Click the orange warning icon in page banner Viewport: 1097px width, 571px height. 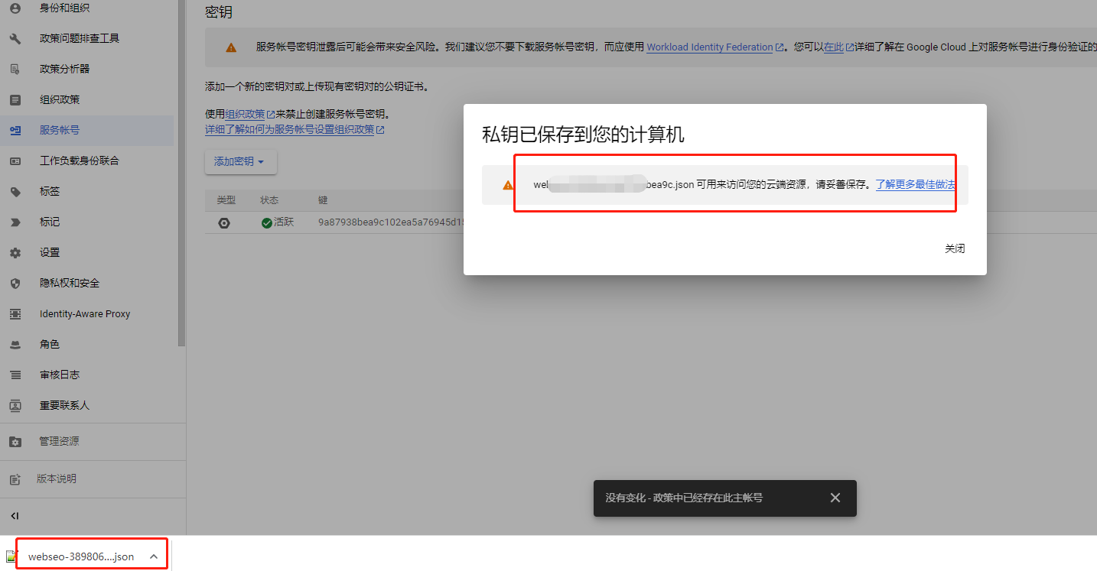[231, 47]
